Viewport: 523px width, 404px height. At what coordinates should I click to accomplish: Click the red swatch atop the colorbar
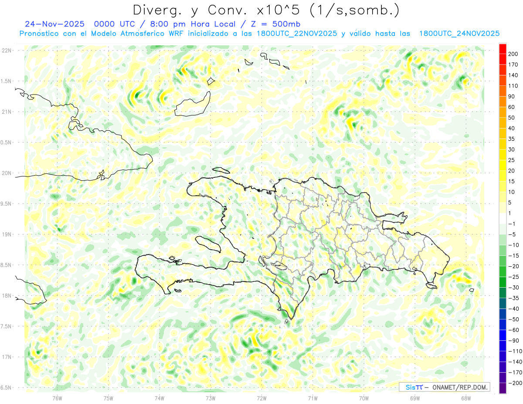click(x=503, y=49)
